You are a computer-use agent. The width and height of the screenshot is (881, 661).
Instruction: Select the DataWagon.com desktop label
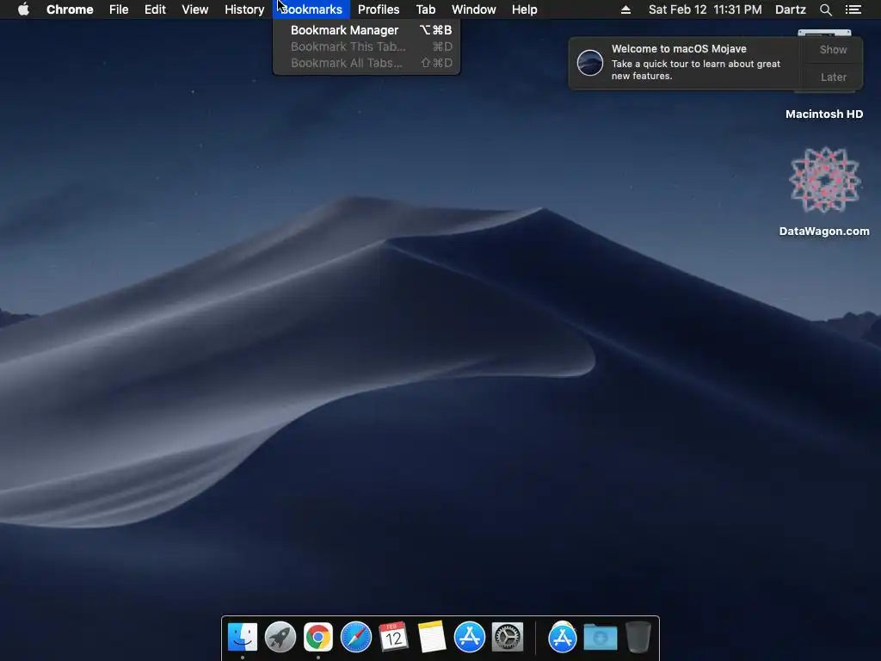tap(824, 231)
